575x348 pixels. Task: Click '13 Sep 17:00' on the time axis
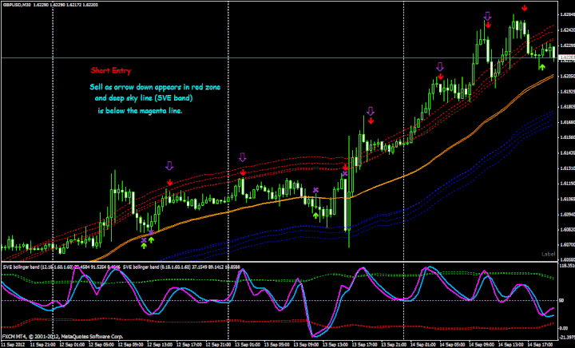point(365,345)
